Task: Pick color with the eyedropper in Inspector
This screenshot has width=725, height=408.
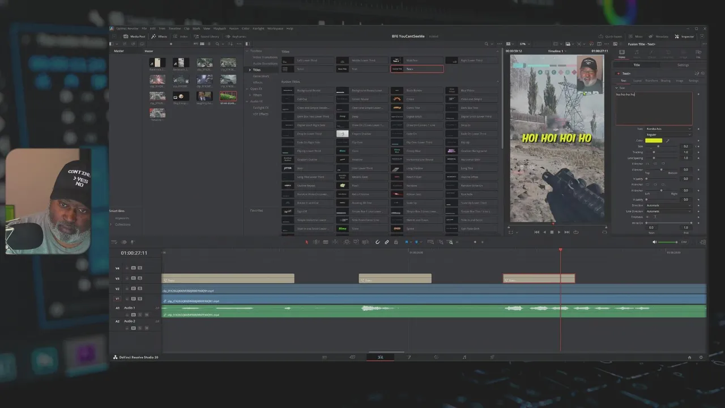Action: [667, 141]
